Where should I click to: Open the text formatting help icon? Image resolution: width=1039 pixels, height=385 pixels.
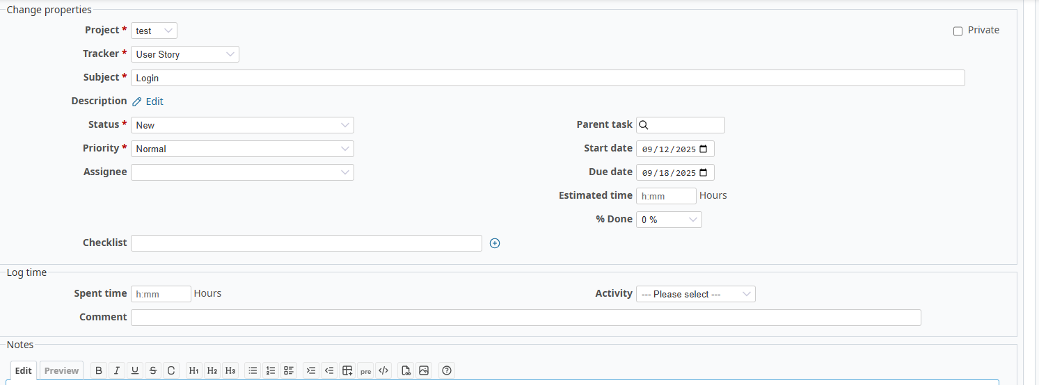[x=447, y=370]
